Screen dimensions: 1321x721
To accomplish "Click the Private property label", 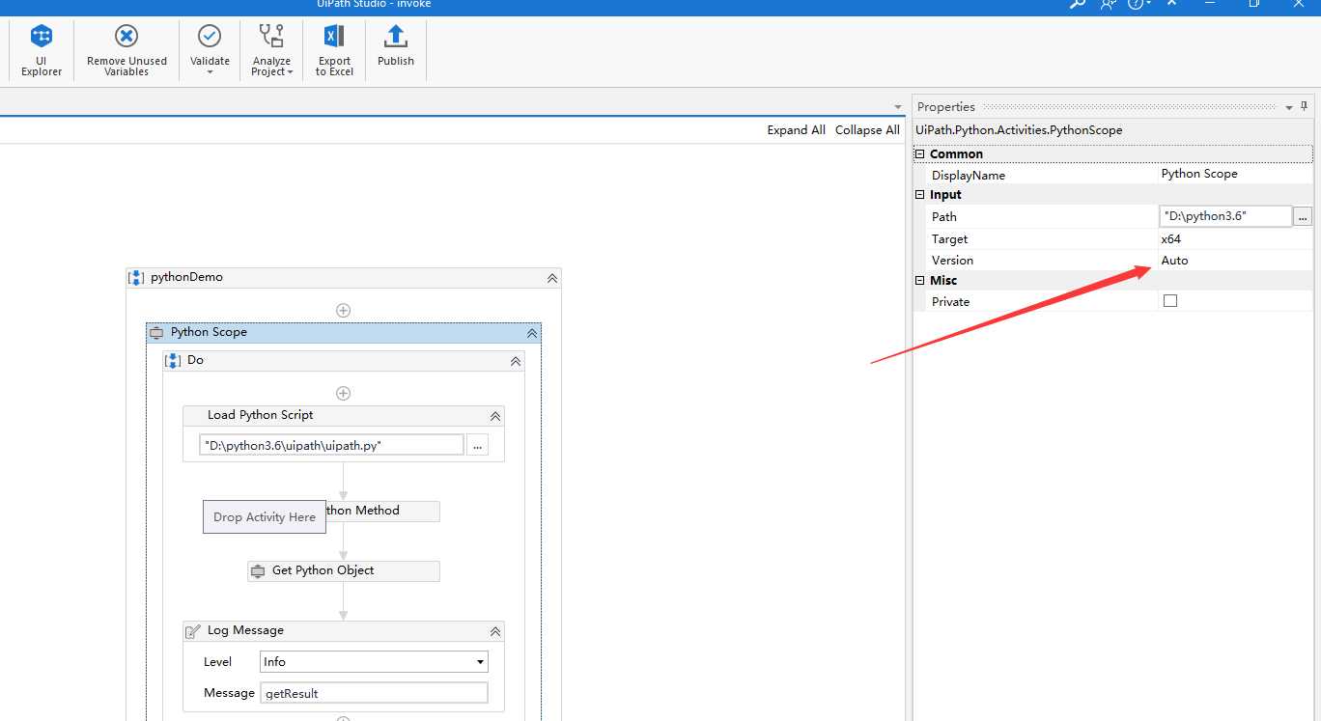I will point(950,302).
